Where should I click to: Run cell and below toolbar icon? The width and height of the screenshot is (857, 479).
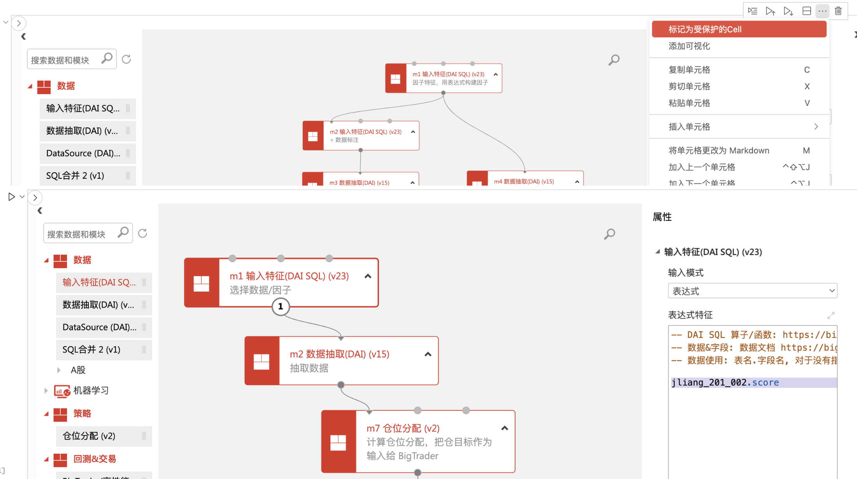coord(788,11)
